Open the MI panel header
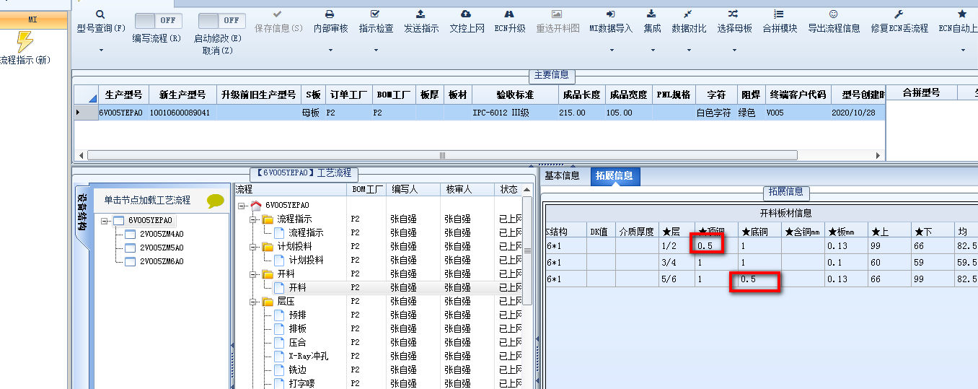978x389 pixels. pos(33,19)
